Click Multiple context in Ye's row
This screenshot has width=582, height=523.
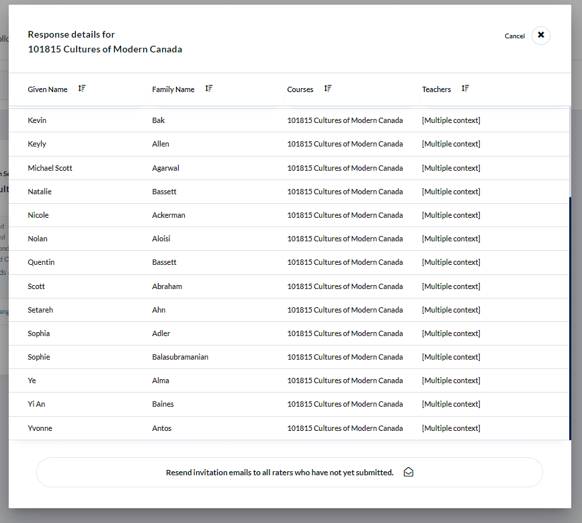click(451, 380)
